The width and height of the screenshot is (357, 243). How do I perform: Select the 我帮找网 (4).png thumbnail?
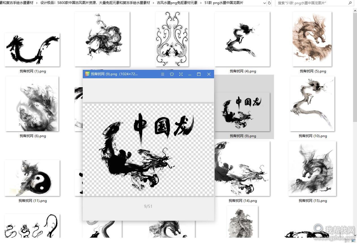[x=242, y=39]
